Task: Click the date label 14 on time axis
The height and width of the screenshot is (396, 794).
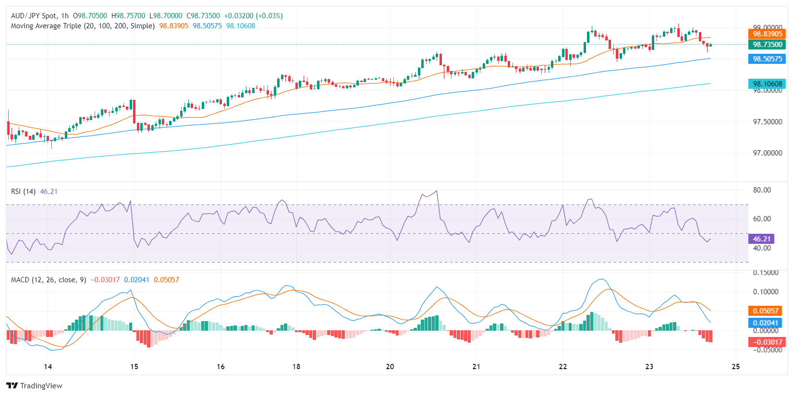Action: pos(48,367)
